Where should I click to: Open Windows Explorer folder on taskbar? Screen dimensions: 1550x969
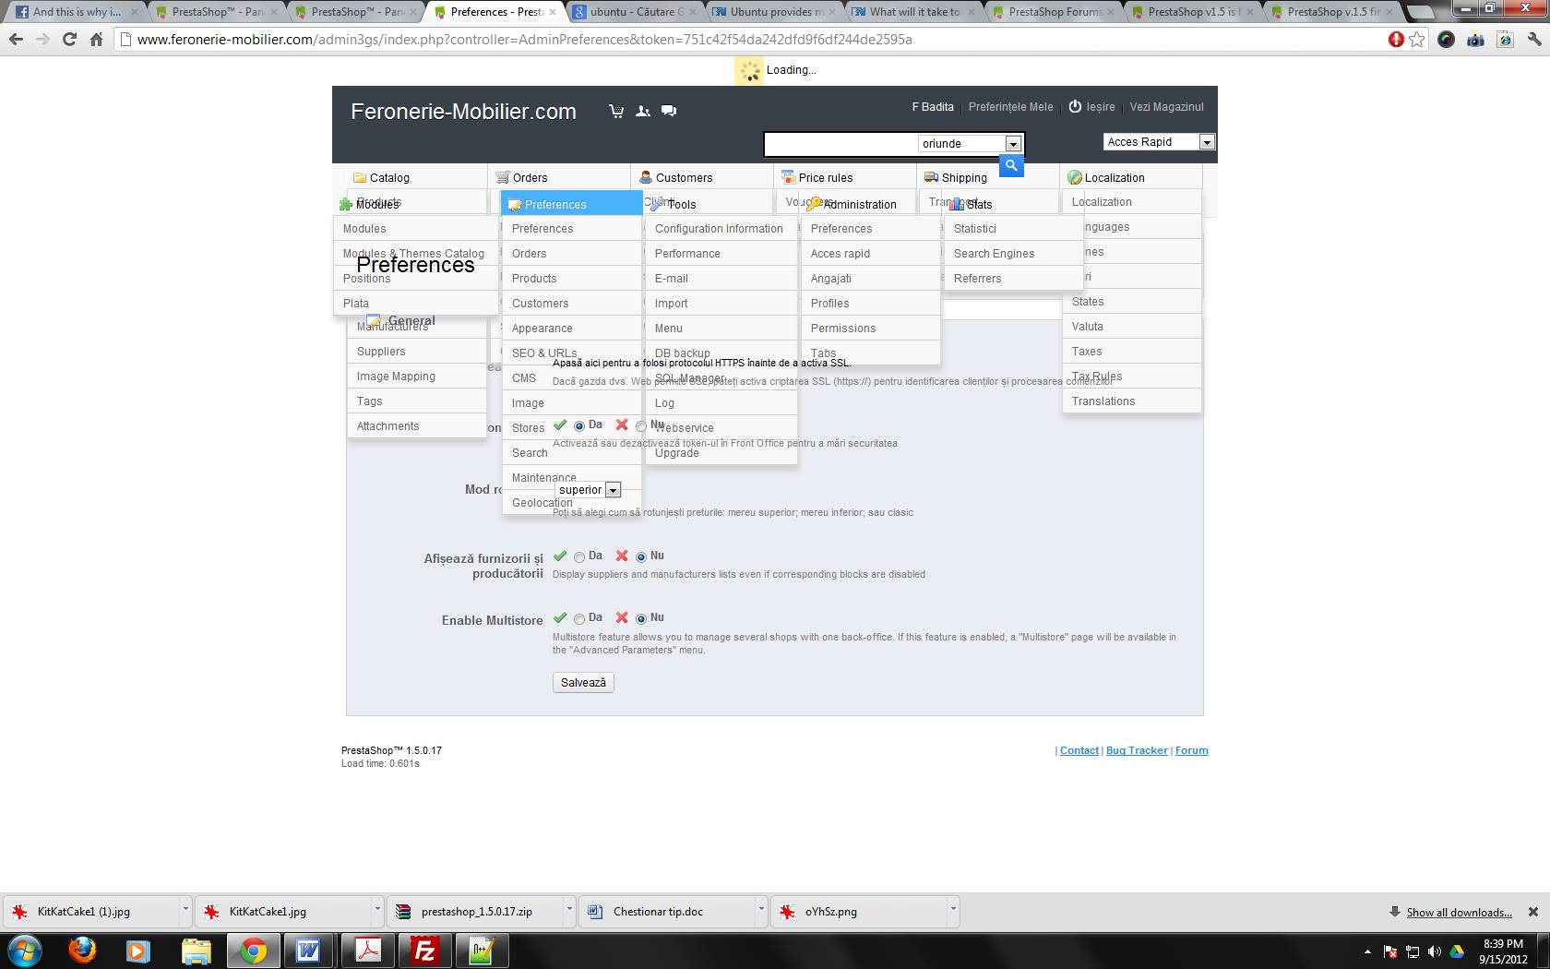pyautogui.click(x=196, y=951)
